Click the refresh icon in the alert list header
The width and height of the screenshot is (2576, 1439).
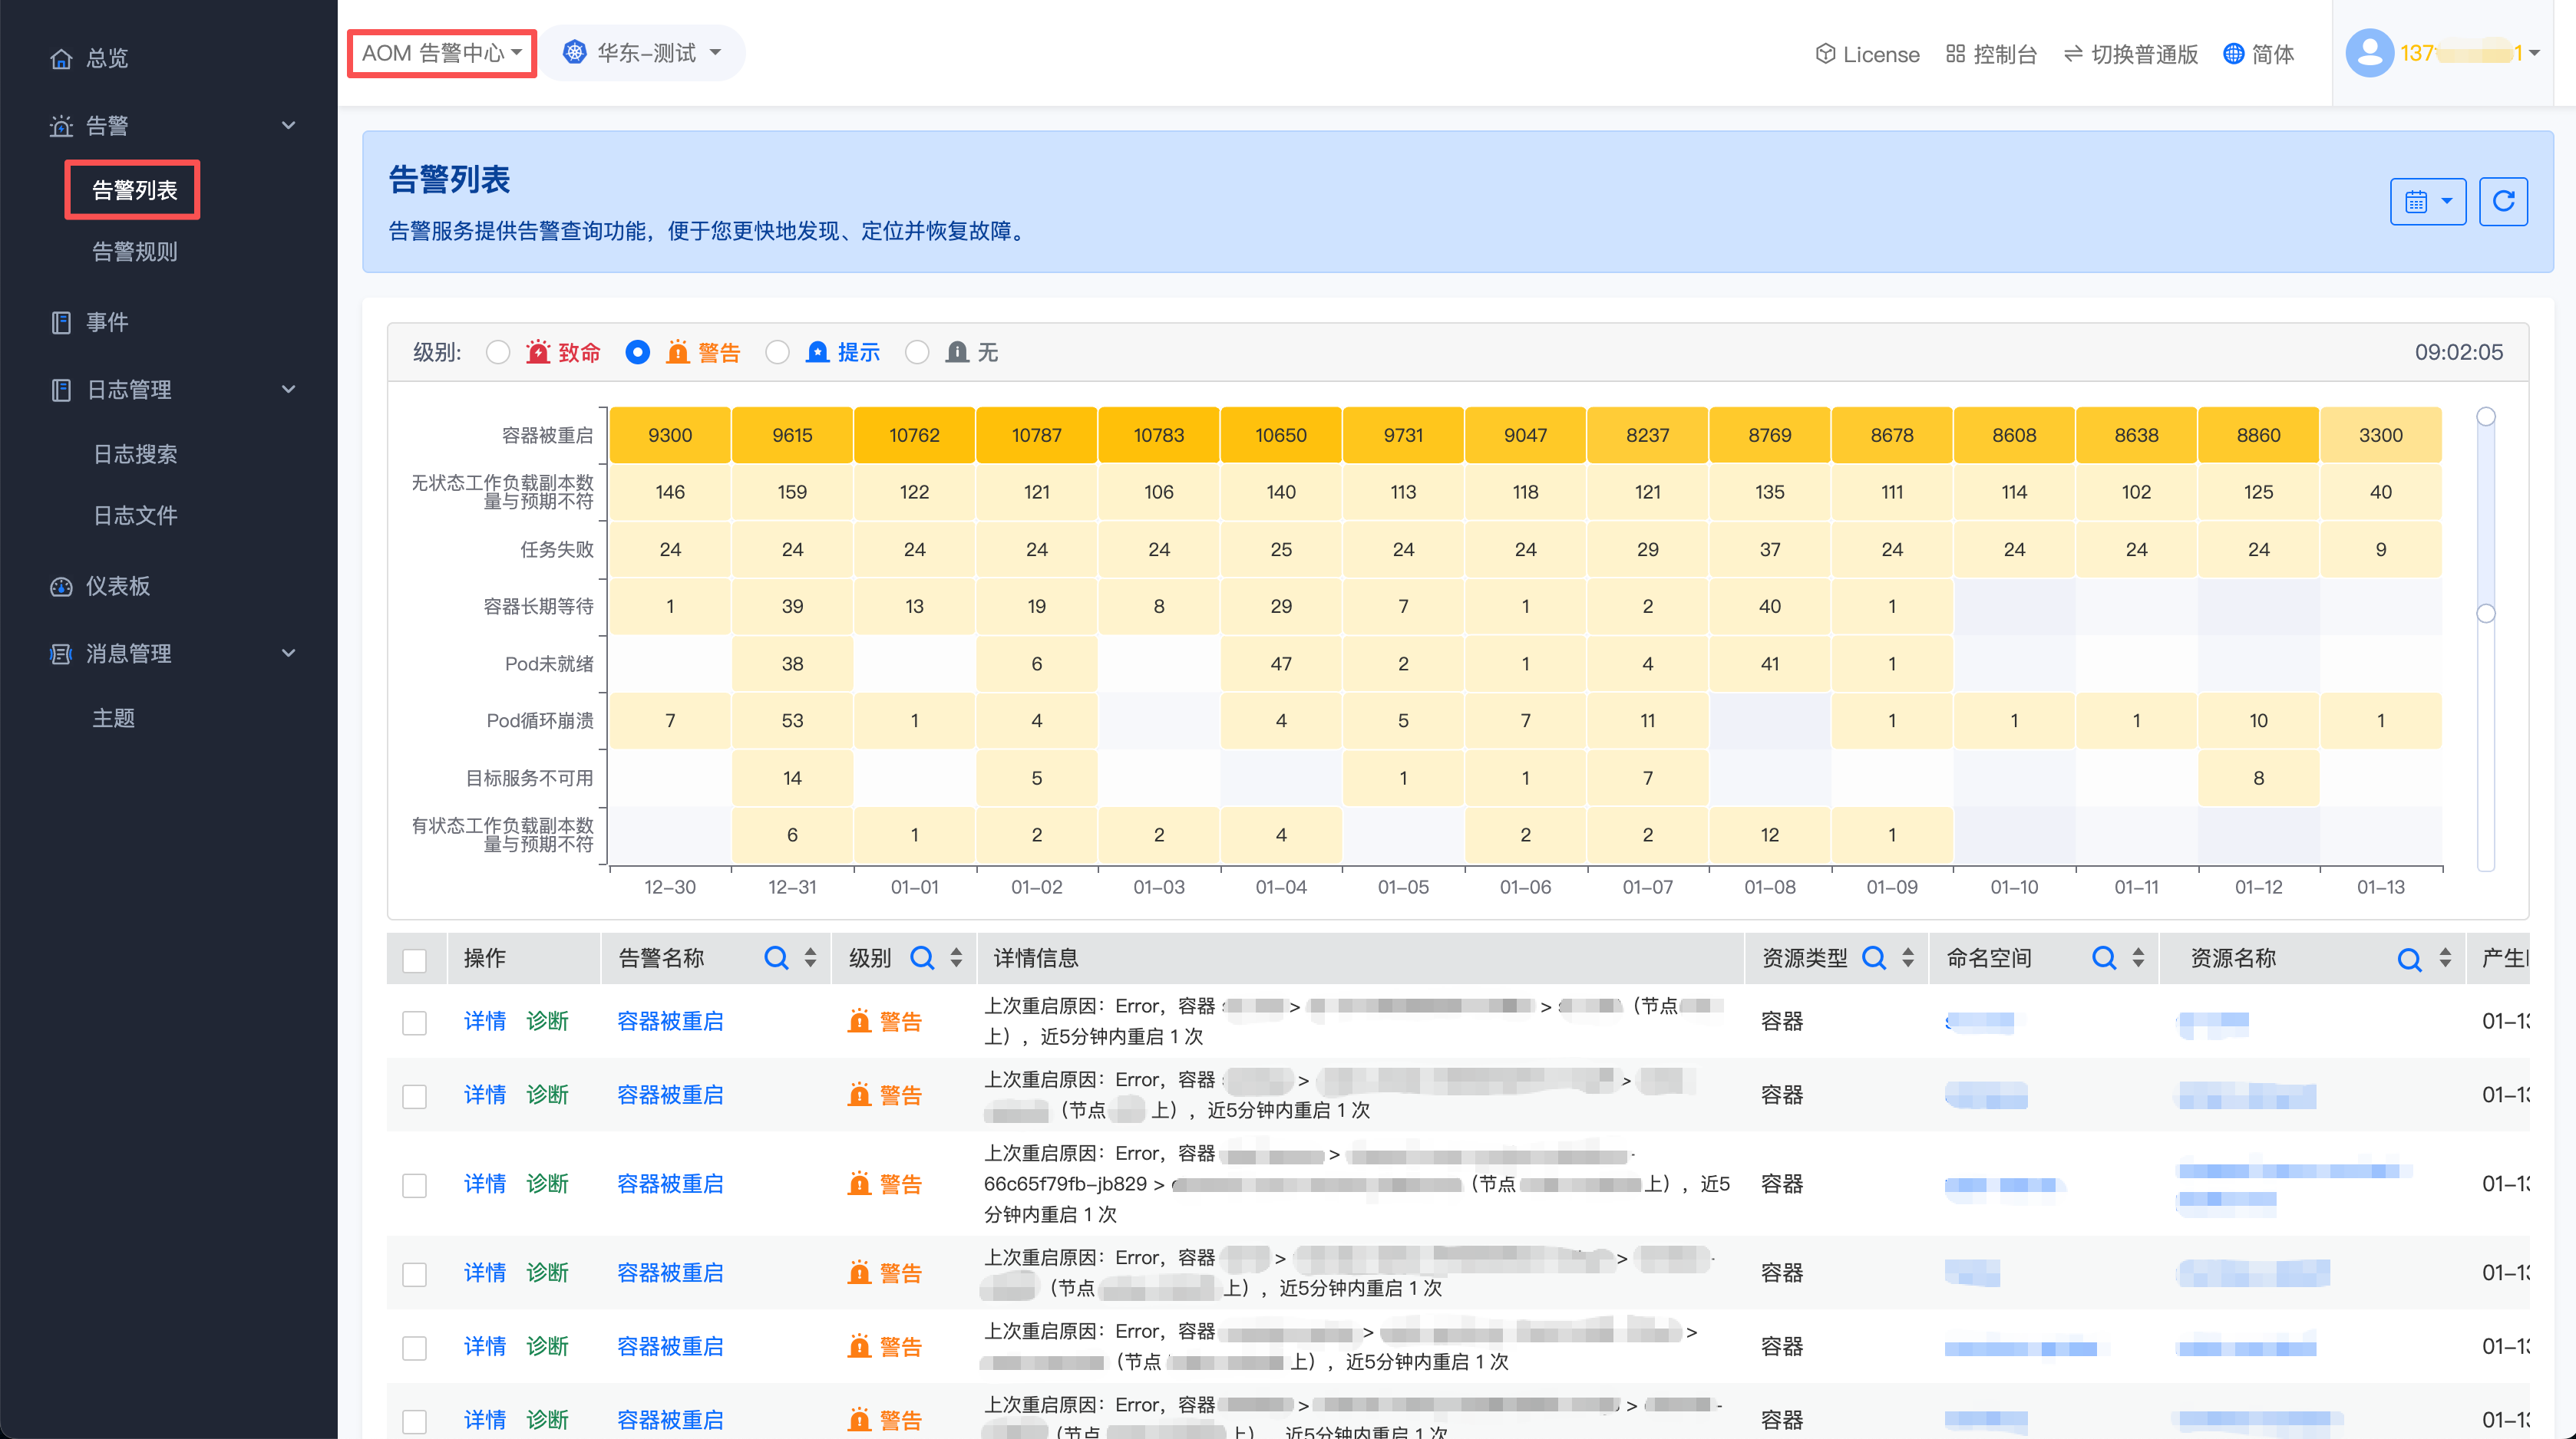(x=2503, y=202)
